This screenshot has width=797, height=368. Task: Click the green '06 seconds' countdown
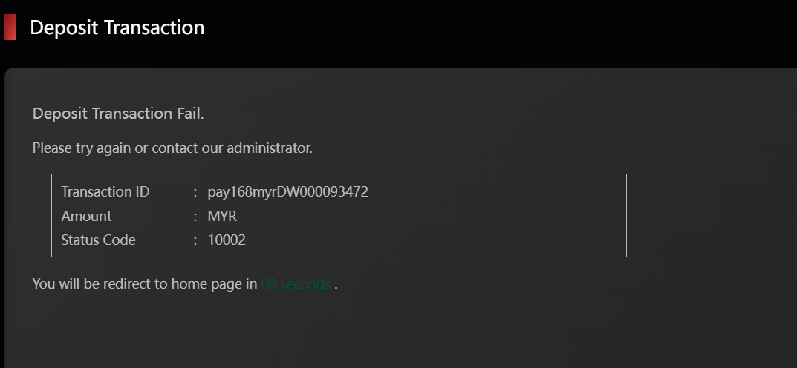click(296, 283)
